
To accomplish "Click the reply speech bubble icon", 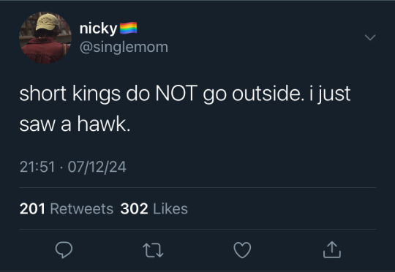I will click(64, 250).
